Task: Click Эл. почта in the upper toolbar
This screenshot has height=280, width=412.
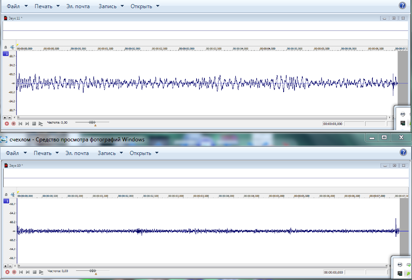Action: coord(78,6)
